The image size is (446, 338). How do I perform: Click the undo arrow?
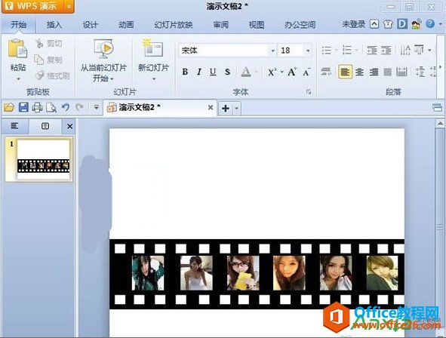pos(66,107)
